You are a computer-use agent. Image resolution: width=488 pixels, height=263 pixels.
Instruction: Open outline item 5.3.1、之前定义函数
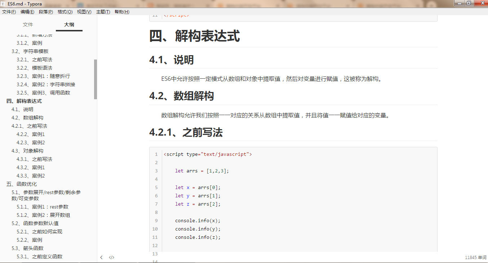point(39,257)
